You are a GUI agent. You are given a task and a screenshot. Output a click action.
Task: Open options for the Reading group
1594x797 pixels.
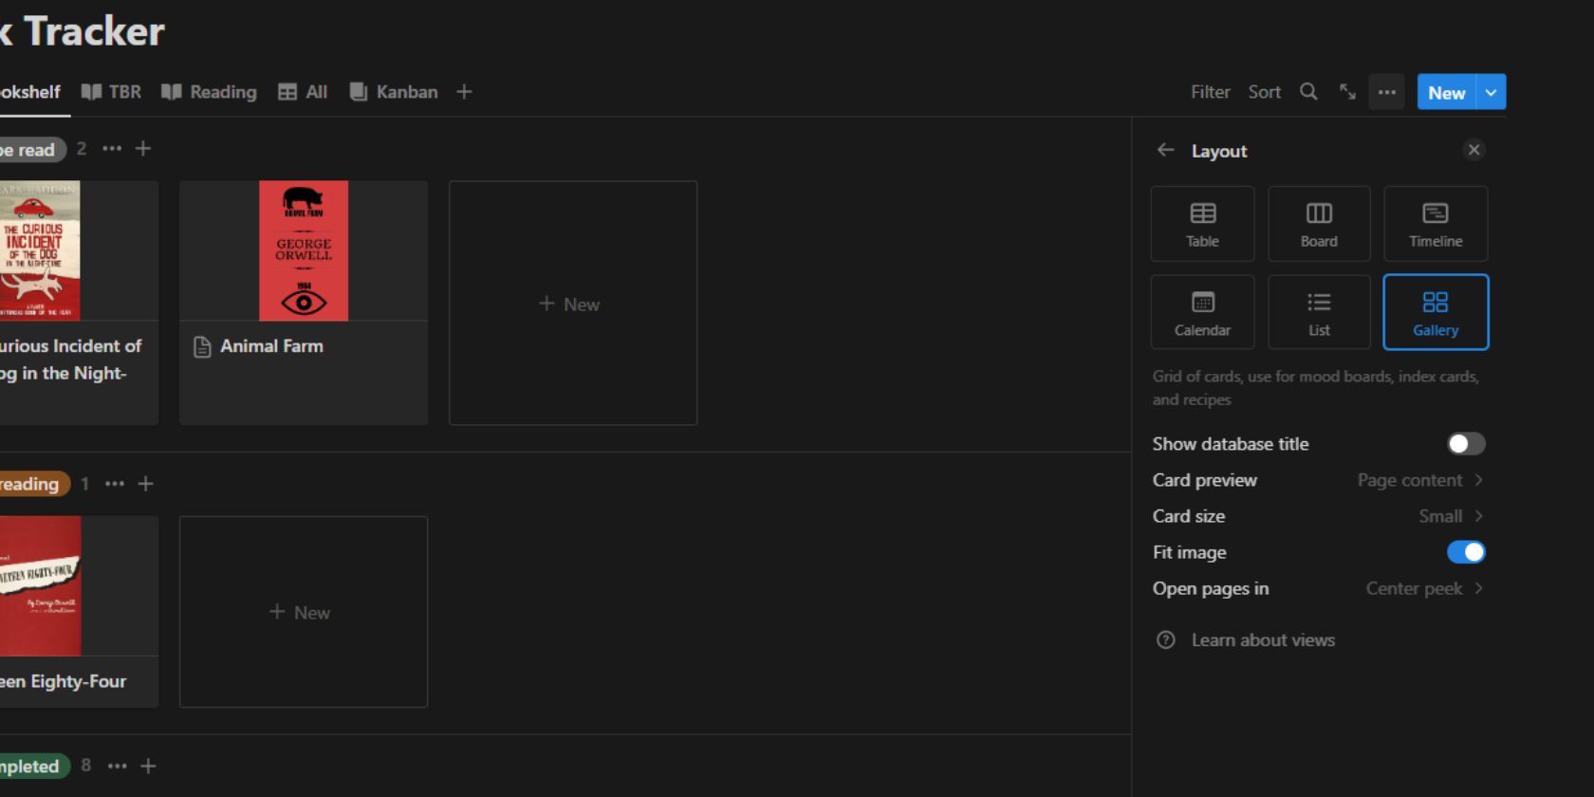click(115, 484)
